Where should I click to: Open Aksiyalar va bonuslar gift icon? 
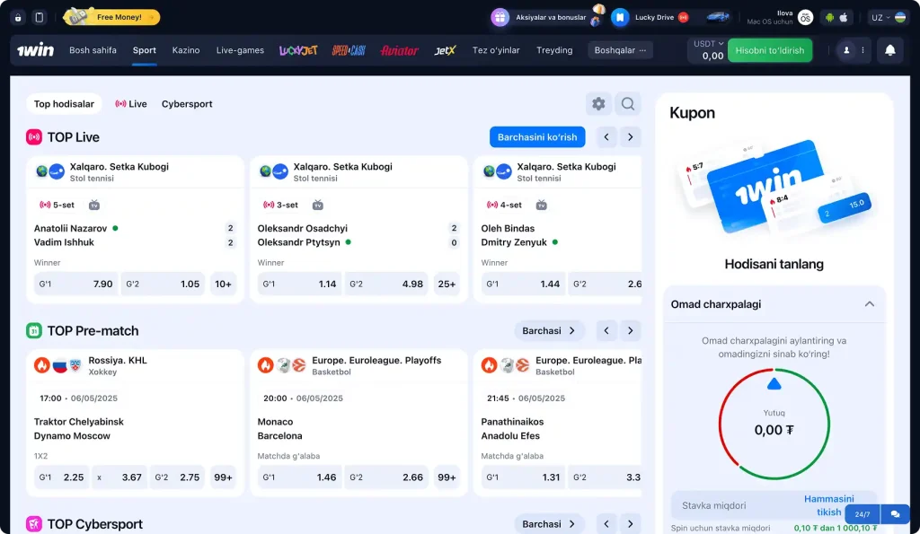(500, 18)
